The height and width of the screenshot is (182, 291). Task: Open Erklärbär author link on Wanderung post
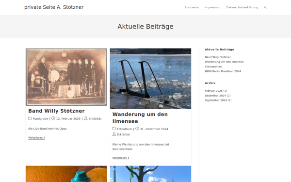[123, 134]
